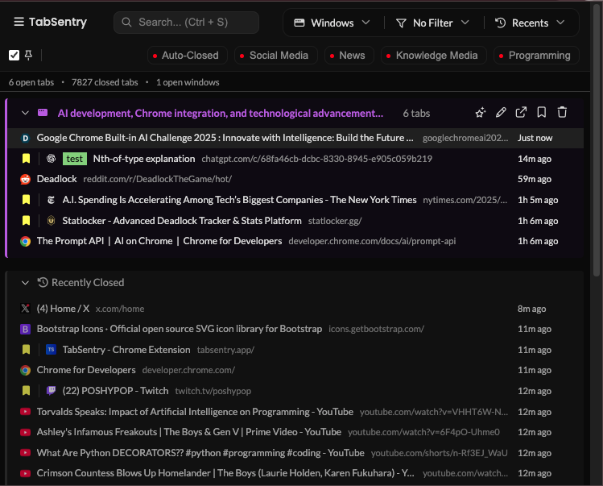Click the favicon on the Google Chrome Built-in AI row
Image resolution: width=603 pixels, height=486 pixels.
[26, 138]
